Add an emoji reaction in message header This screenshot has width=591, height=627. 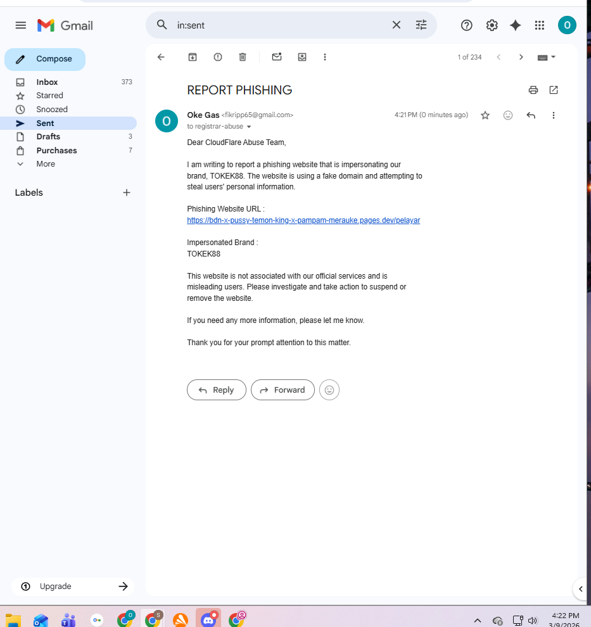(x=508, y=115)
